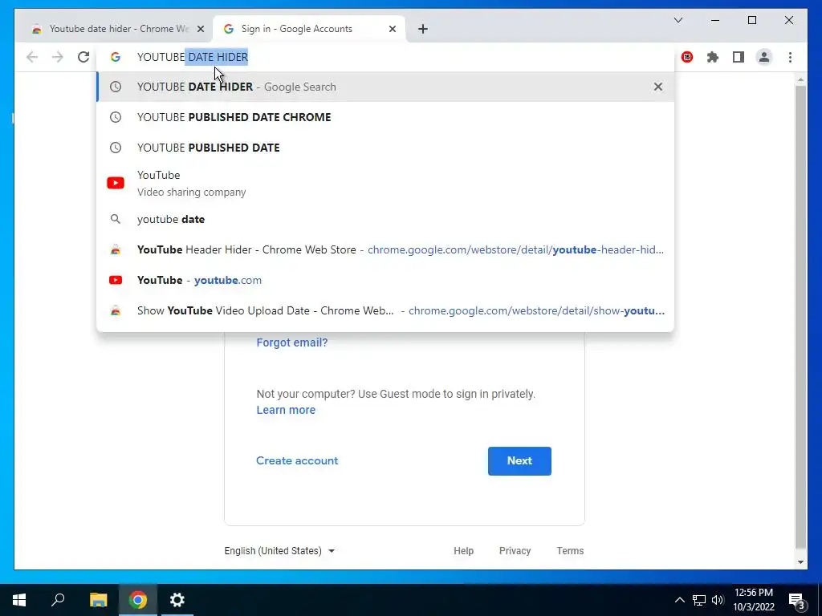Go forward using the forward arrow

pyautogui.click(x=58, y=57)
